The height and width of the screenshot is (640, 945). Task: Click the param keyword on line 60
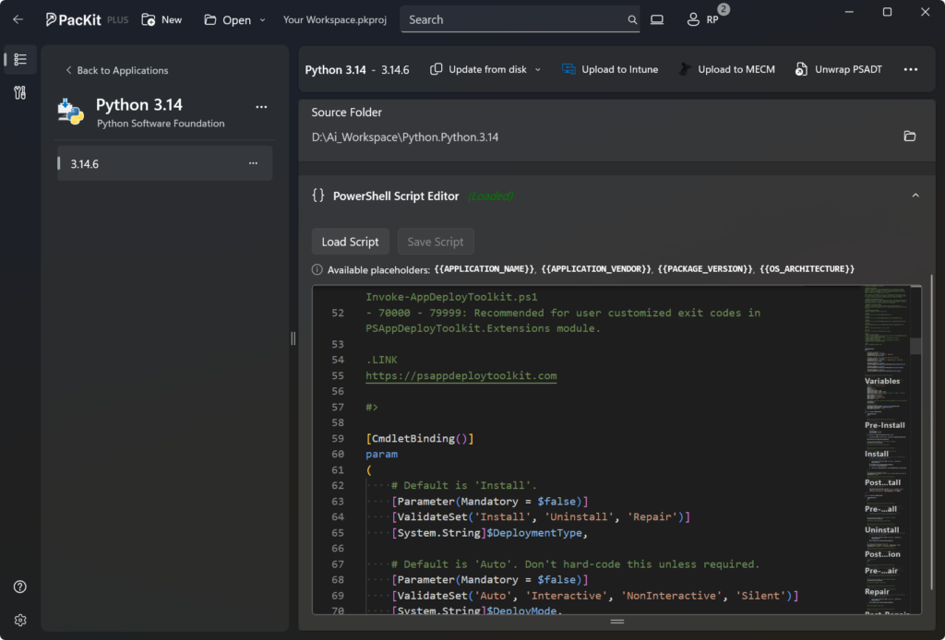click(x=381, y=454)
